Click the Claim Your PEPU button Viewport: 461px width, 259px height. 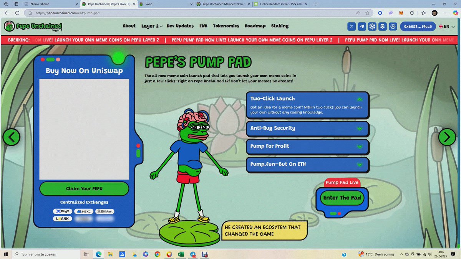point(84,189)
